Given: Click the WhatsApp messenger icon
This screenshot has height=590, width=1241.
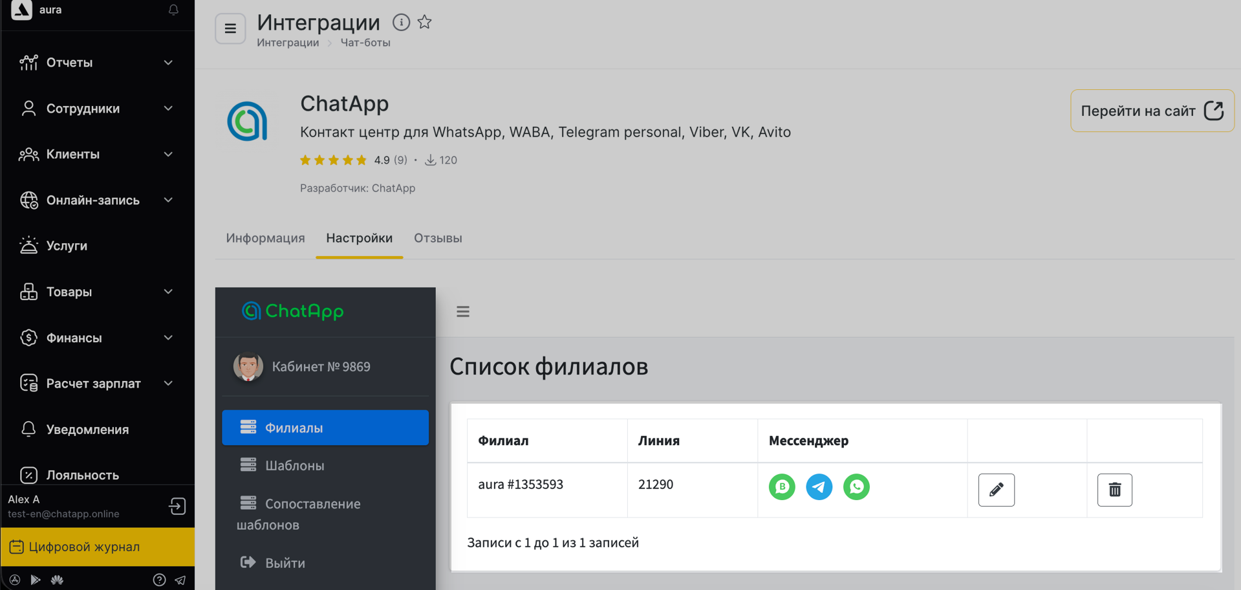Looking at the screenshot, I should 856,486.
